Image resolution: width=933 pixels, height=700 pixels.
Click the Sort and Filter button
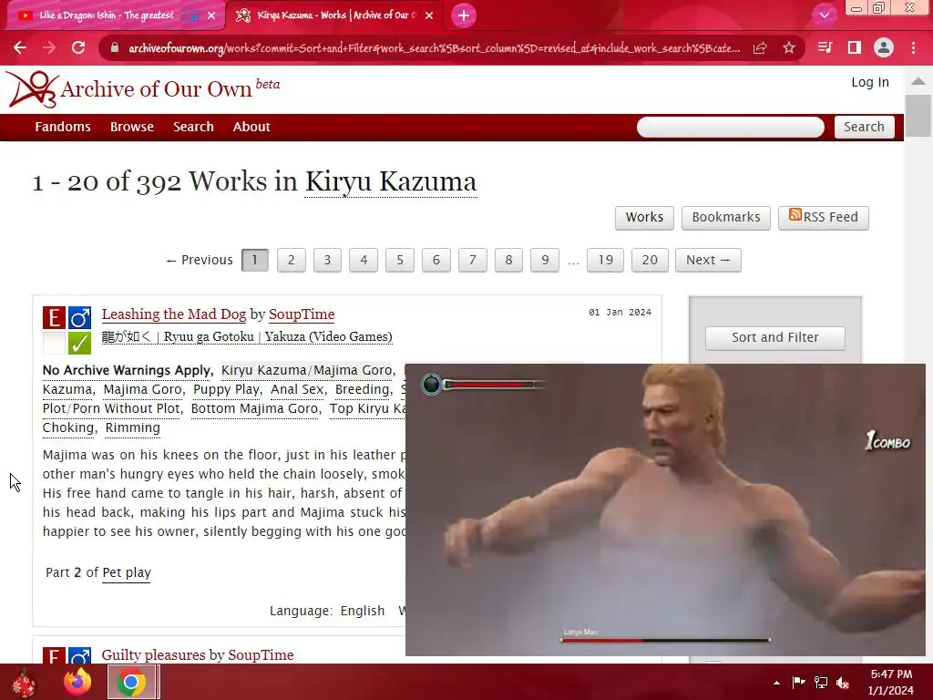point(774,337)
